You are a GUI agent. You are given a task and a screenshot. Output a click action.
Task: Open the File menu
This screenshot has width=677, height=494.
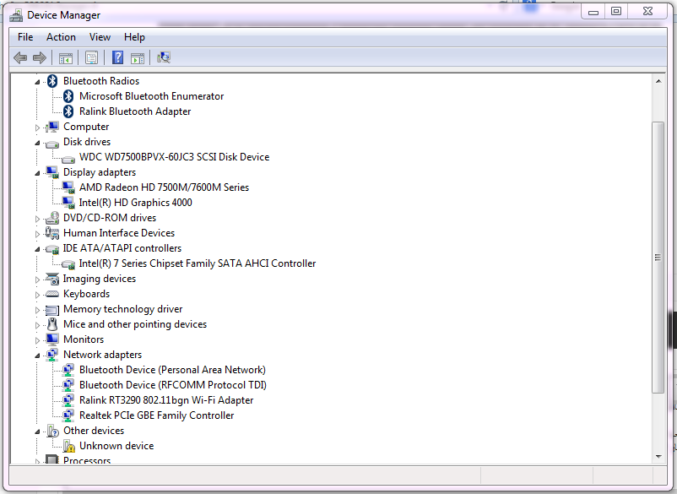point(25,37)
